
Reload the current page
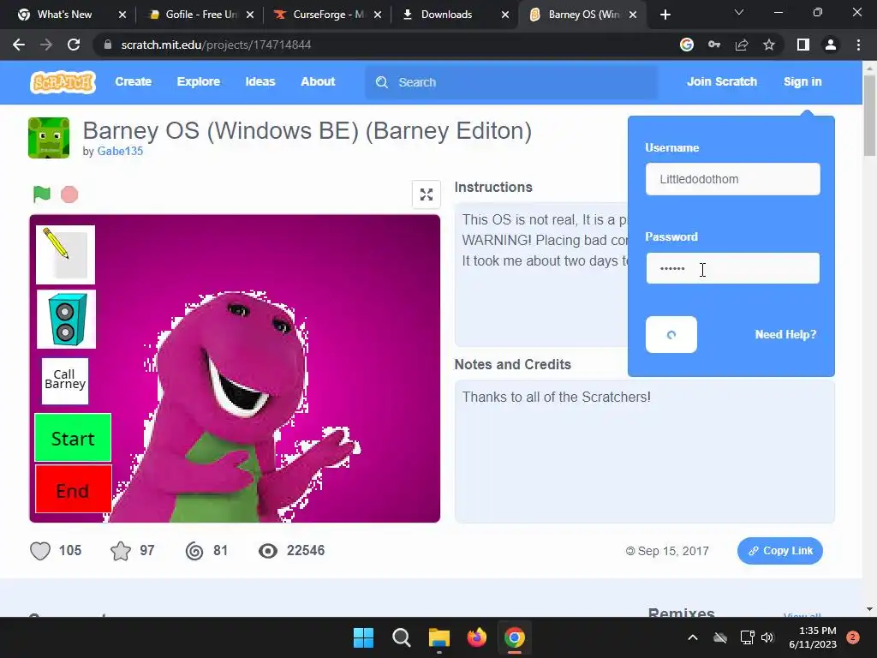point(74,45)
